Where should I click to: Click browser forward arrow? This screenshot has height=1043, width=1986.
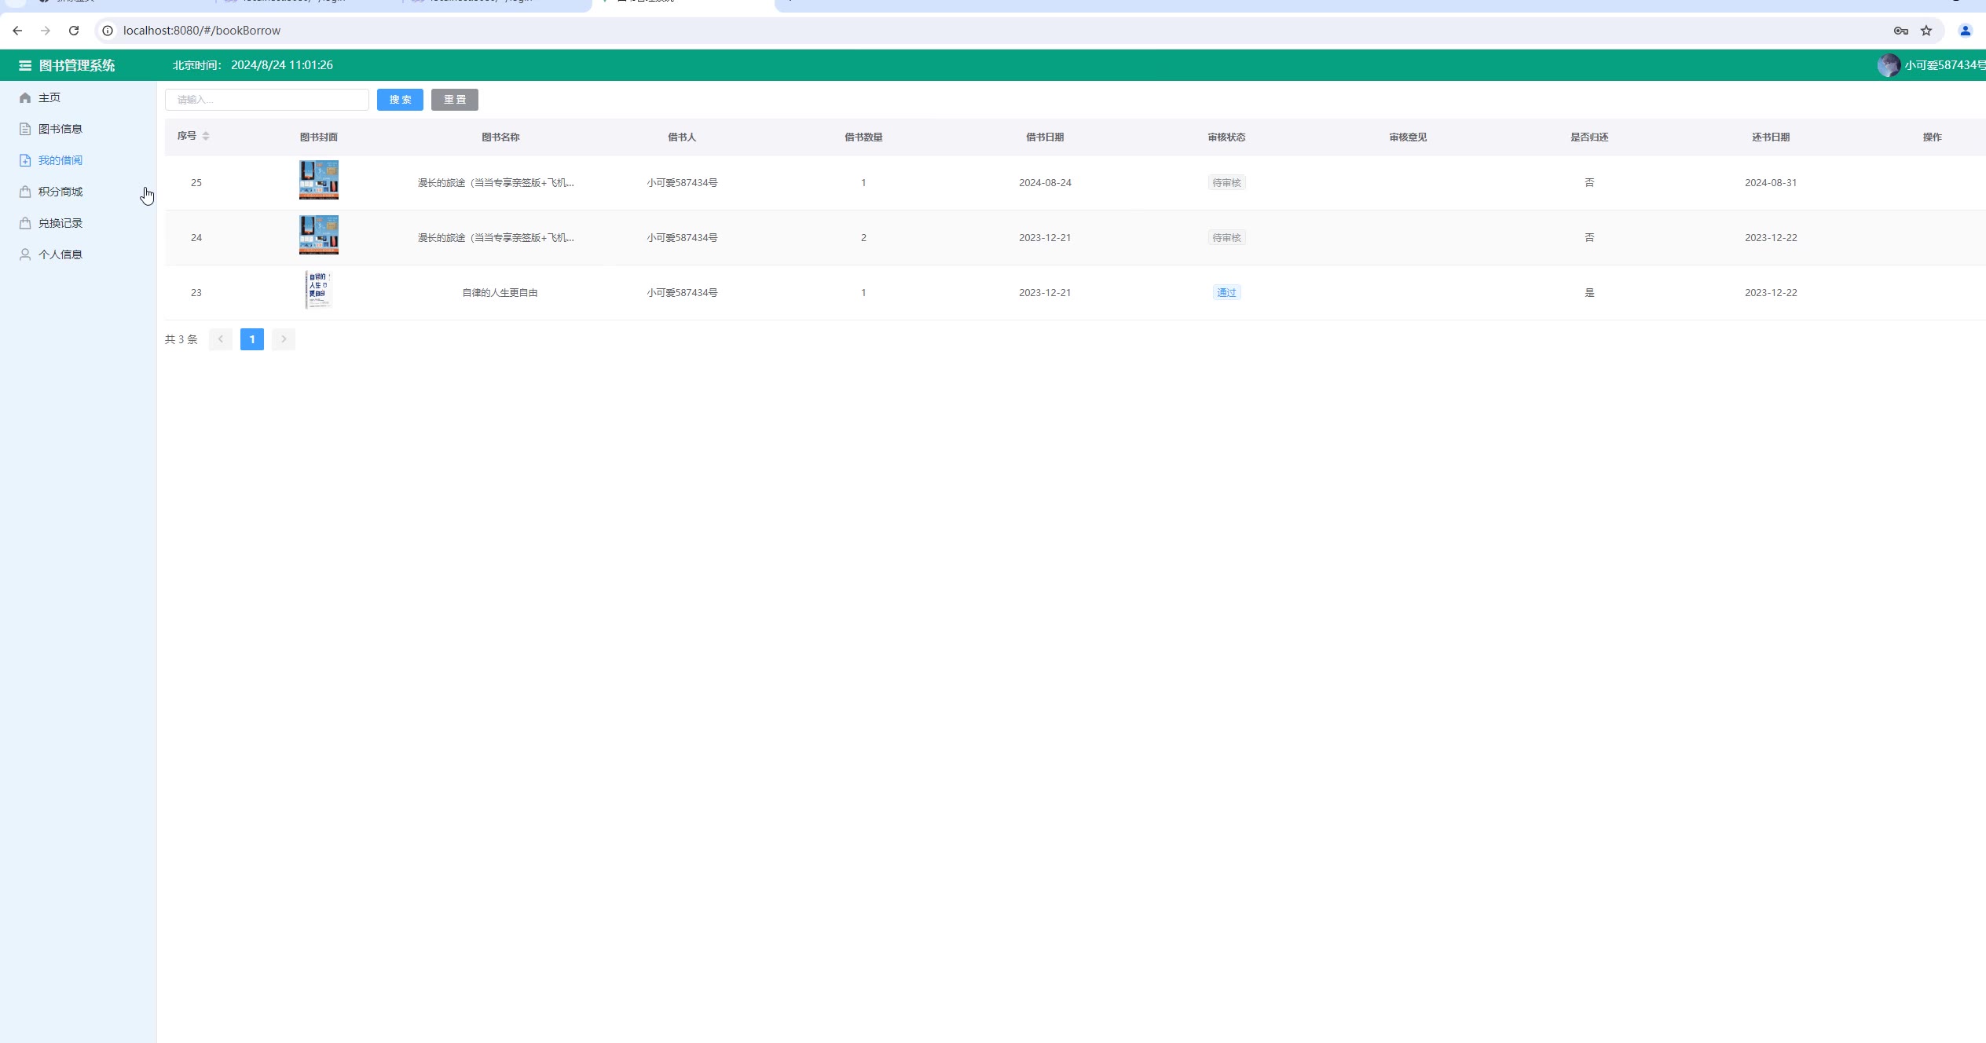(46, 31)
